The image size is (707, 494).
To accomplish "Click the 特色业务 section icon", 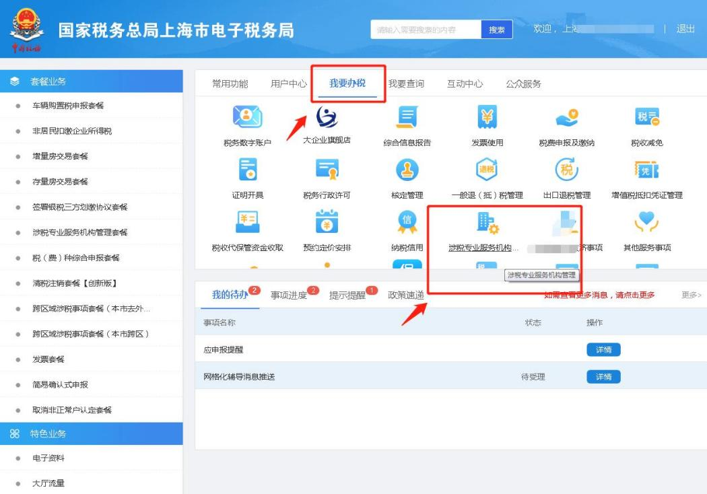I will pos(15,433).
